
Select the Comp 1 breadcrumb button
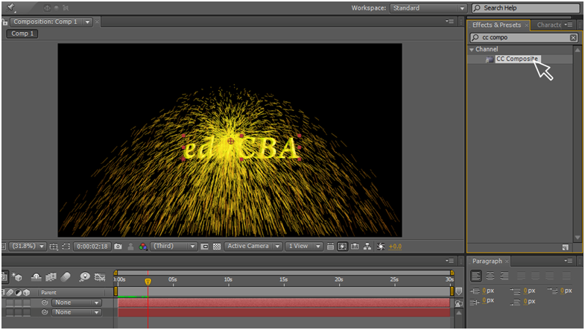22,34
